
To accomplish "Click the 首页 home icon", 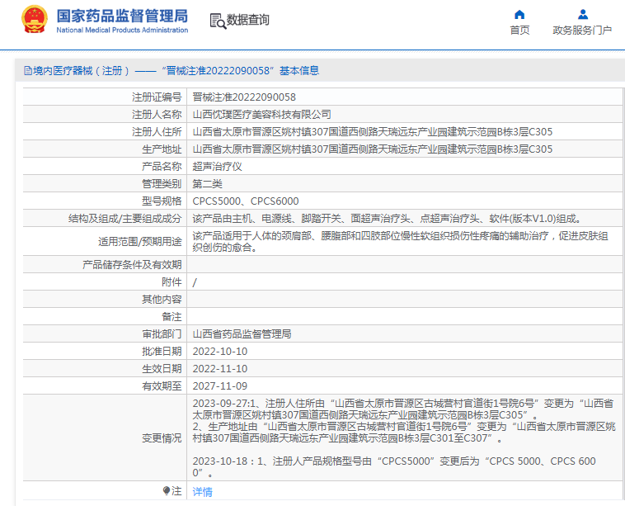I will click(519, 15).
